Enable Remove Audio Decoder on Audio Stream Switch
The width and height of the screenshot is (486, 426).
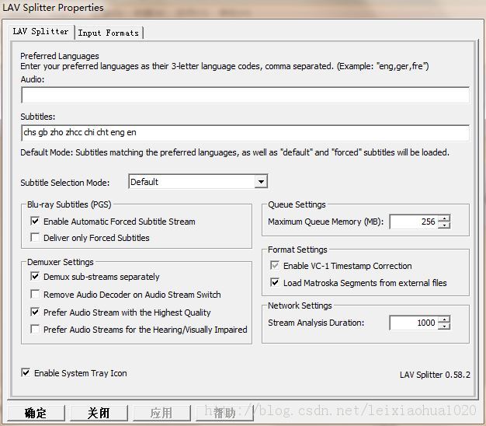click(x=35, y=294)
